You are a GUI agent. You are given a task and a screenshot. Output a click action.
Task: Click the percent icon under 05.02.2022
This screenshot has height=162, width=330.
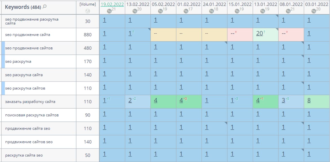tap(160, 11)
